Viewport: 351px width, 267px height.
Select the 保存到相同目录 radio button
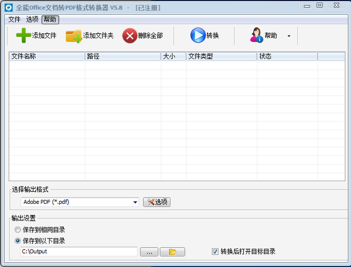[18, 230]
